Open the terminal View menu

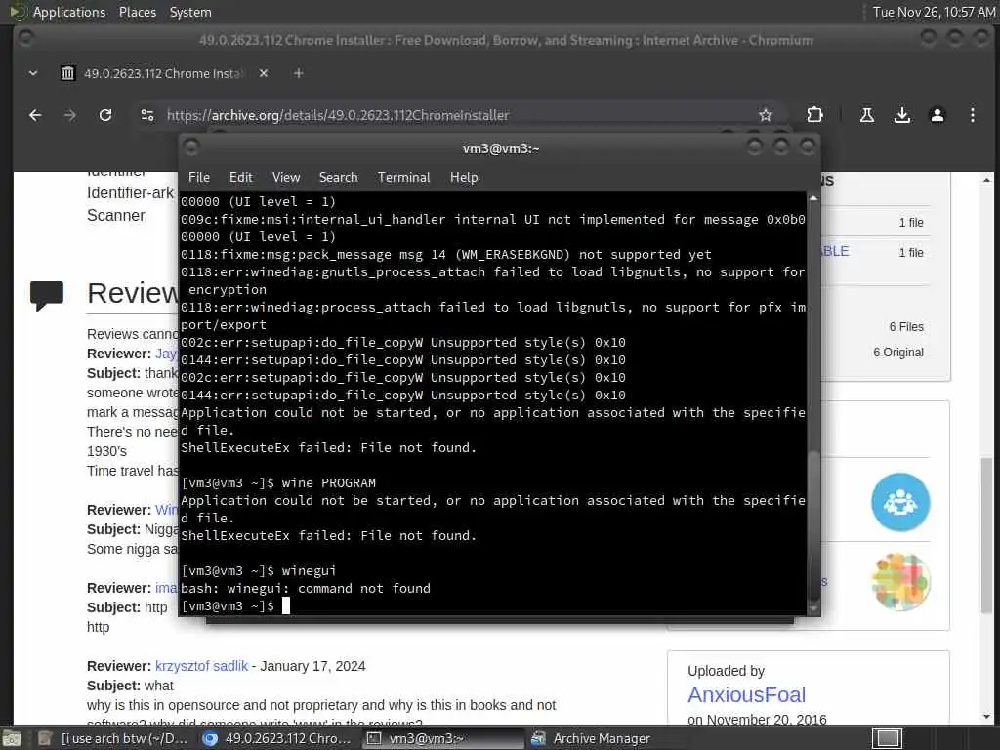point(286,178)
